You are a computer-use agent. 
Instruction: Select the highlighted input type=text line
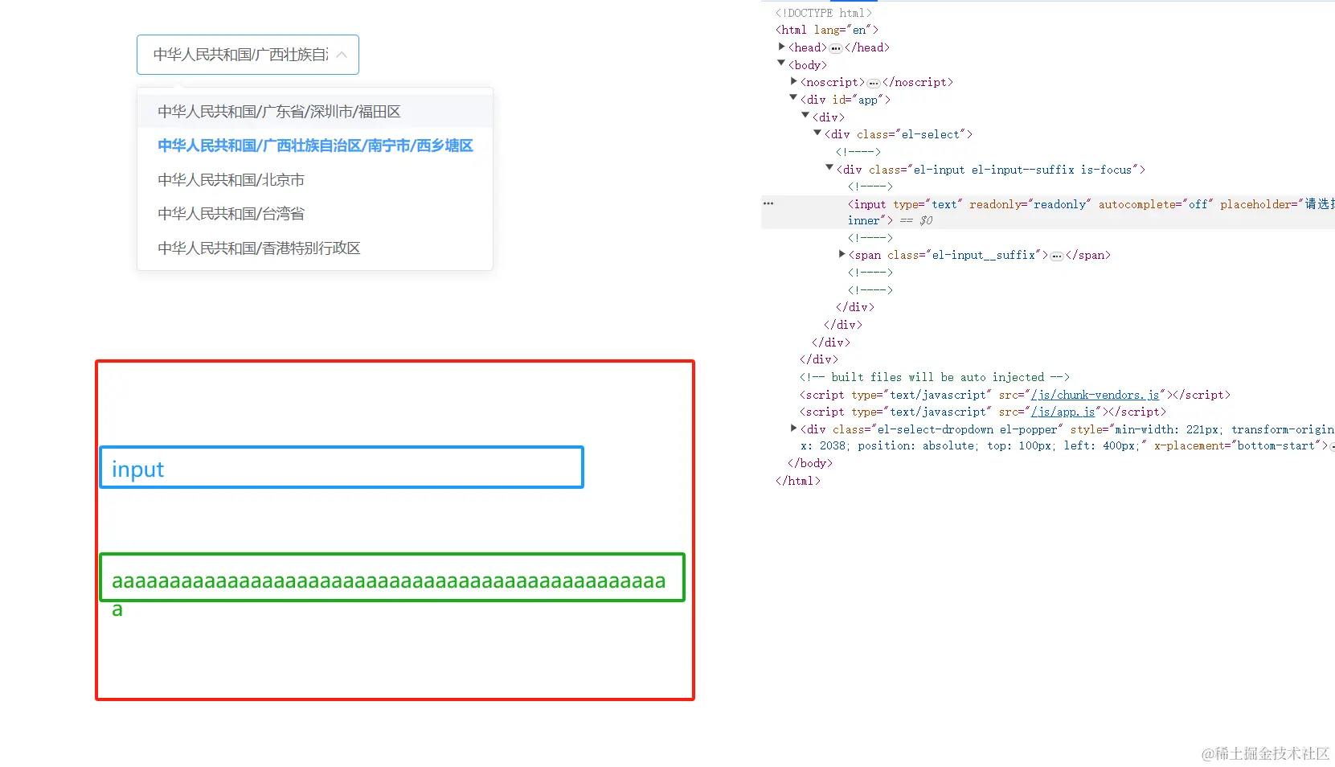pos(1048,212)
